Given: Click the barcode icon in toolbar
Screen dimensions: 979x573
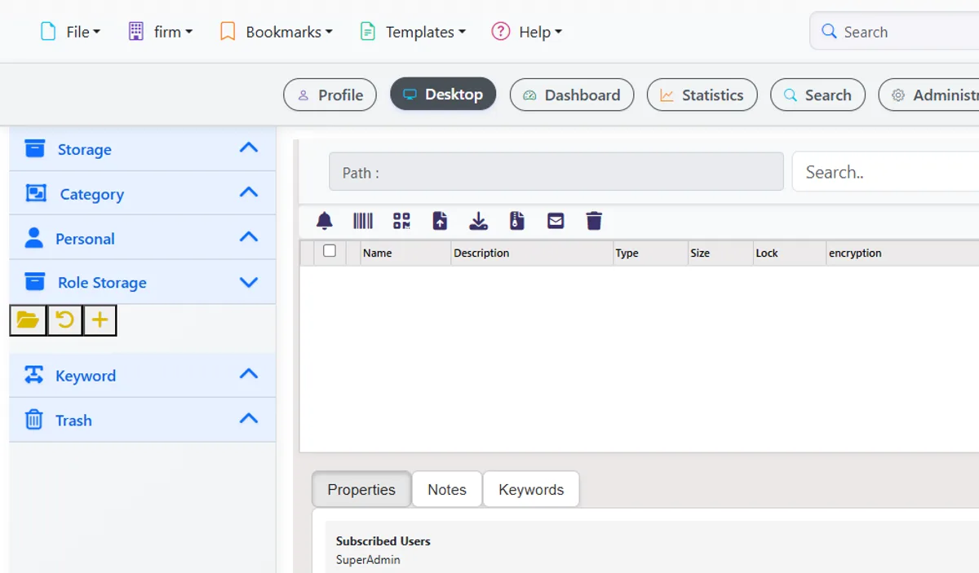Looking at the screenshot, I should (x=363, y=221).
